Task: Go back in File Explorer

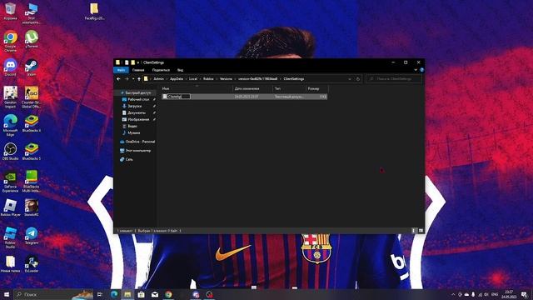Action: (118, 79)
